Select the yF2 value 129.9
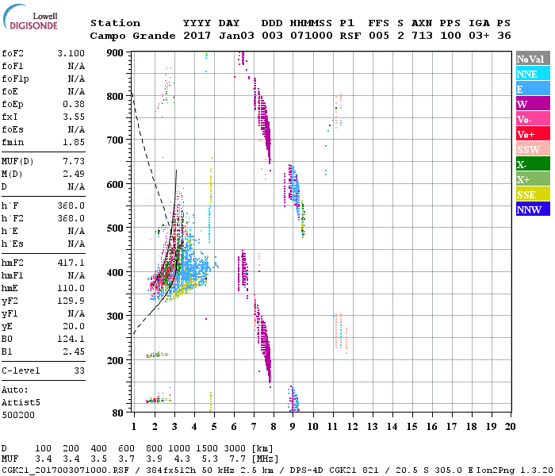The height and width of the screenshot is (476, 555). 71,301
